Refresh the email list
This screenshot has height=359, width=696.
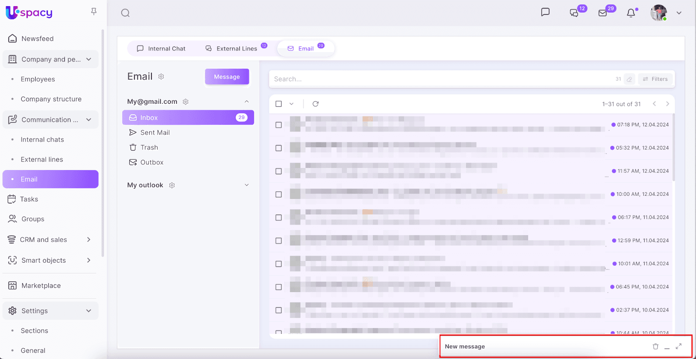(x=315, y=104)
